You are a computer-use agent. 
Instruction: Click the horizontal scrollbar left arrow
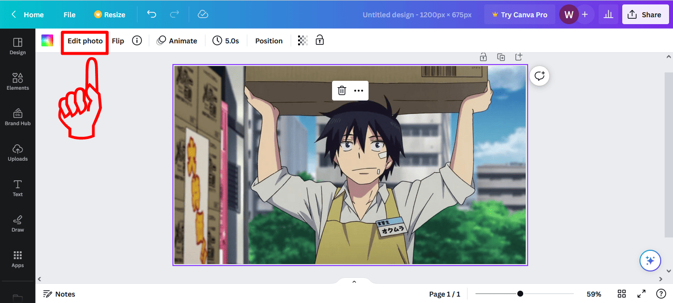[x=39, y=279]
